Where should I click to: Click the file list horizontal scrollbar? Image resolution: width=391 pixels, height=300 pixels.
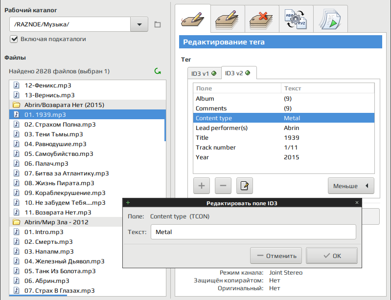(x=38, y=296)
